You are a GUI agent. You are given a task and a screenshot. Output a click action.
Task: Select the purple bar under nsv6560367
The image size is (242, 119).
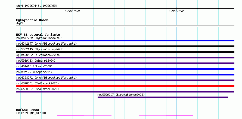125,92
